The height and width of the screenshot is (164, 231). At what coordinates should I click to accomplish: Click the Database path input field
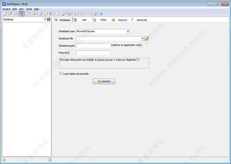click(x=93, y=46)
